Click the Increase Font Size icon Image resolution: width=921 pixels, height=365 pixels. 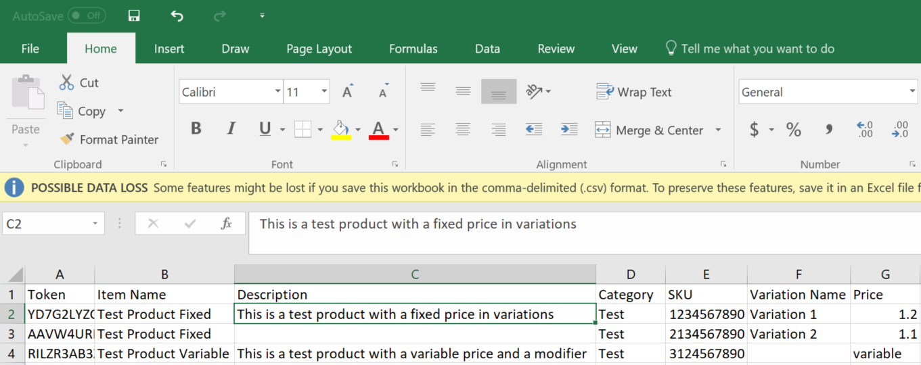(x=348, y=92)
